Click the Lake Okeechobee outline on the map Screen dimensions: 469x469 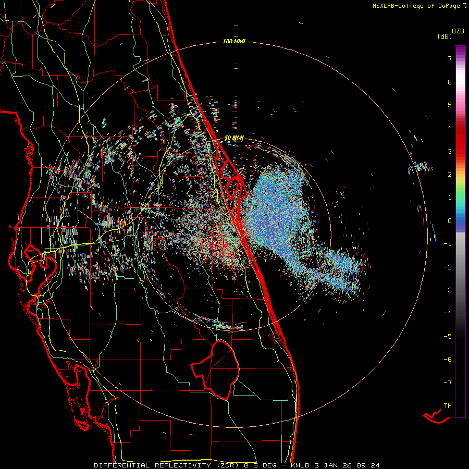point(215,369)
